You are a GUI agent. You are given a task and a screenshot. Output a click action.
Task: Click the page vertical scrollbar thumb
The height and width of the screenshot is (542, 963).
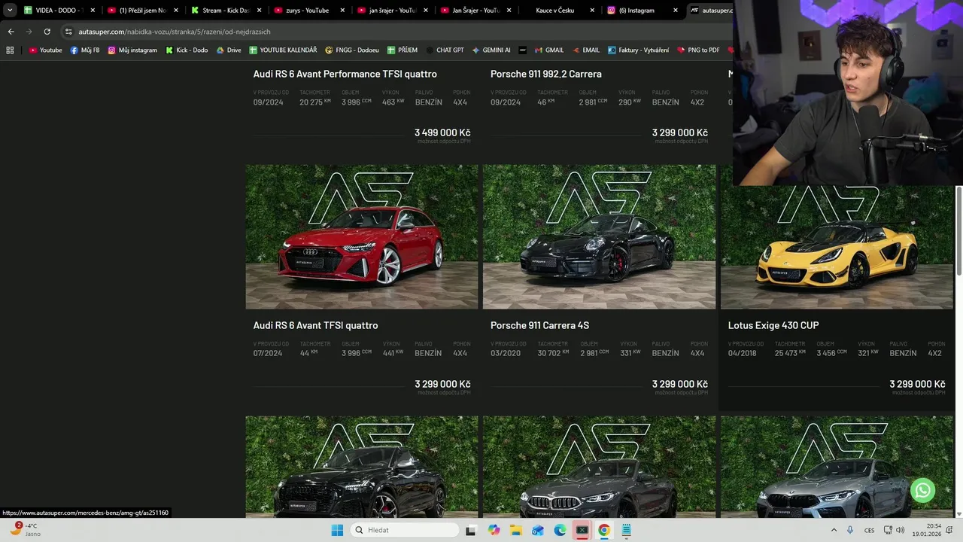[959, 230]
